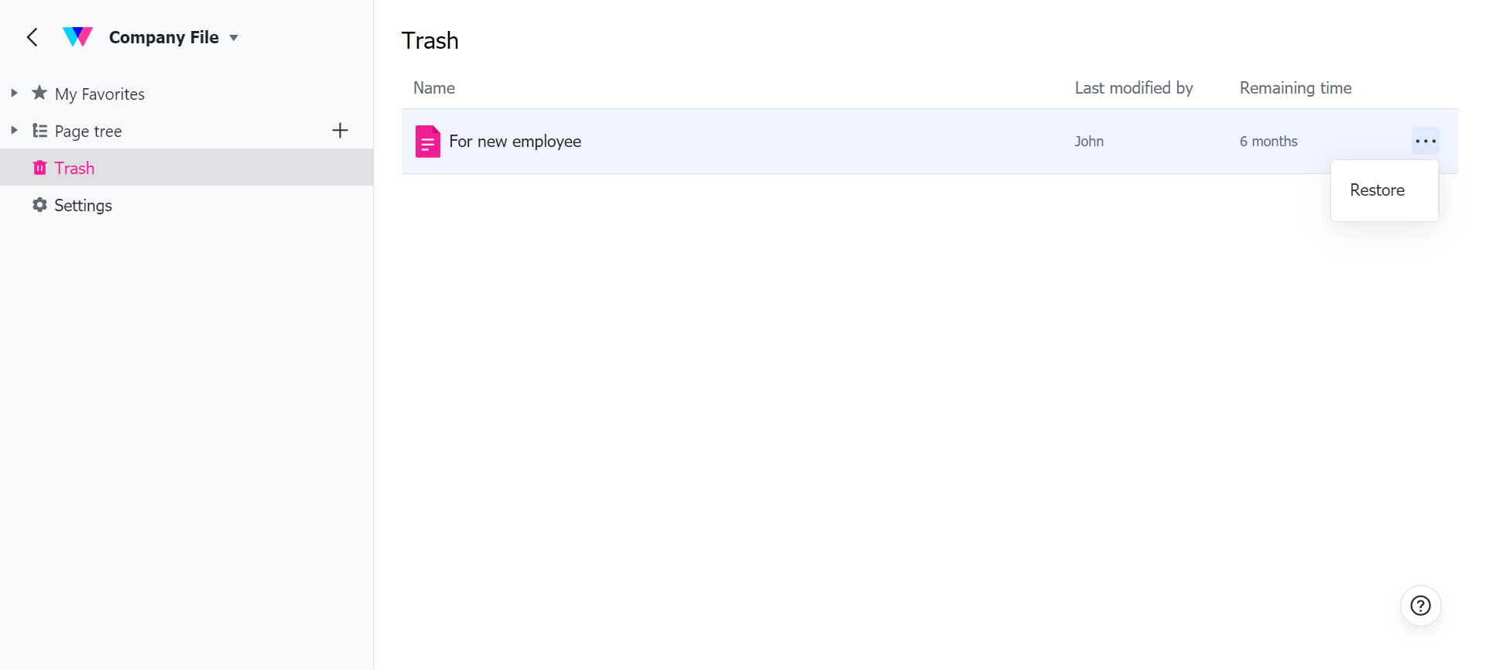The image size is (1486, 670).
Task: Expand the My Favorites section
Action: click(x=14, y=94)
